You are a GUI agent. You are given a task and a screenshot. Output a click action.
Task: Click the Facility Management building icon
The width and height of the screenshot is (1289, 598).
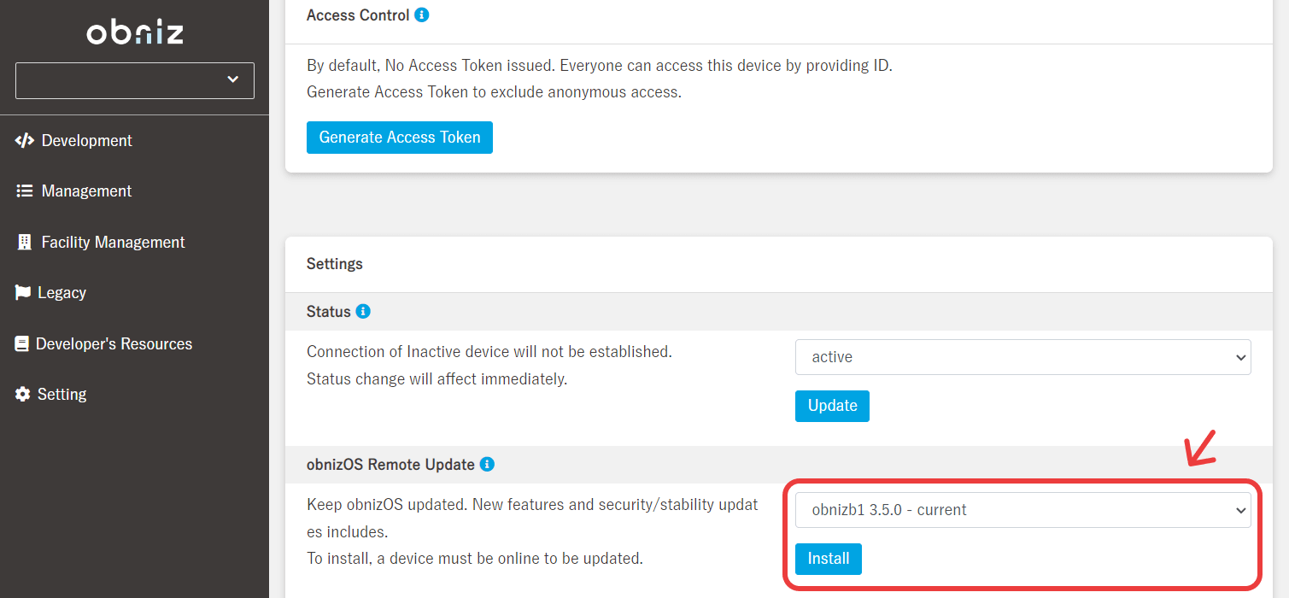pos(25,243)
